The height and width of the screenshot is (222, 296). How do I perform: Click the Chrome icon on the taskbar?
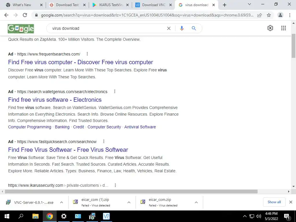point(50,216)
